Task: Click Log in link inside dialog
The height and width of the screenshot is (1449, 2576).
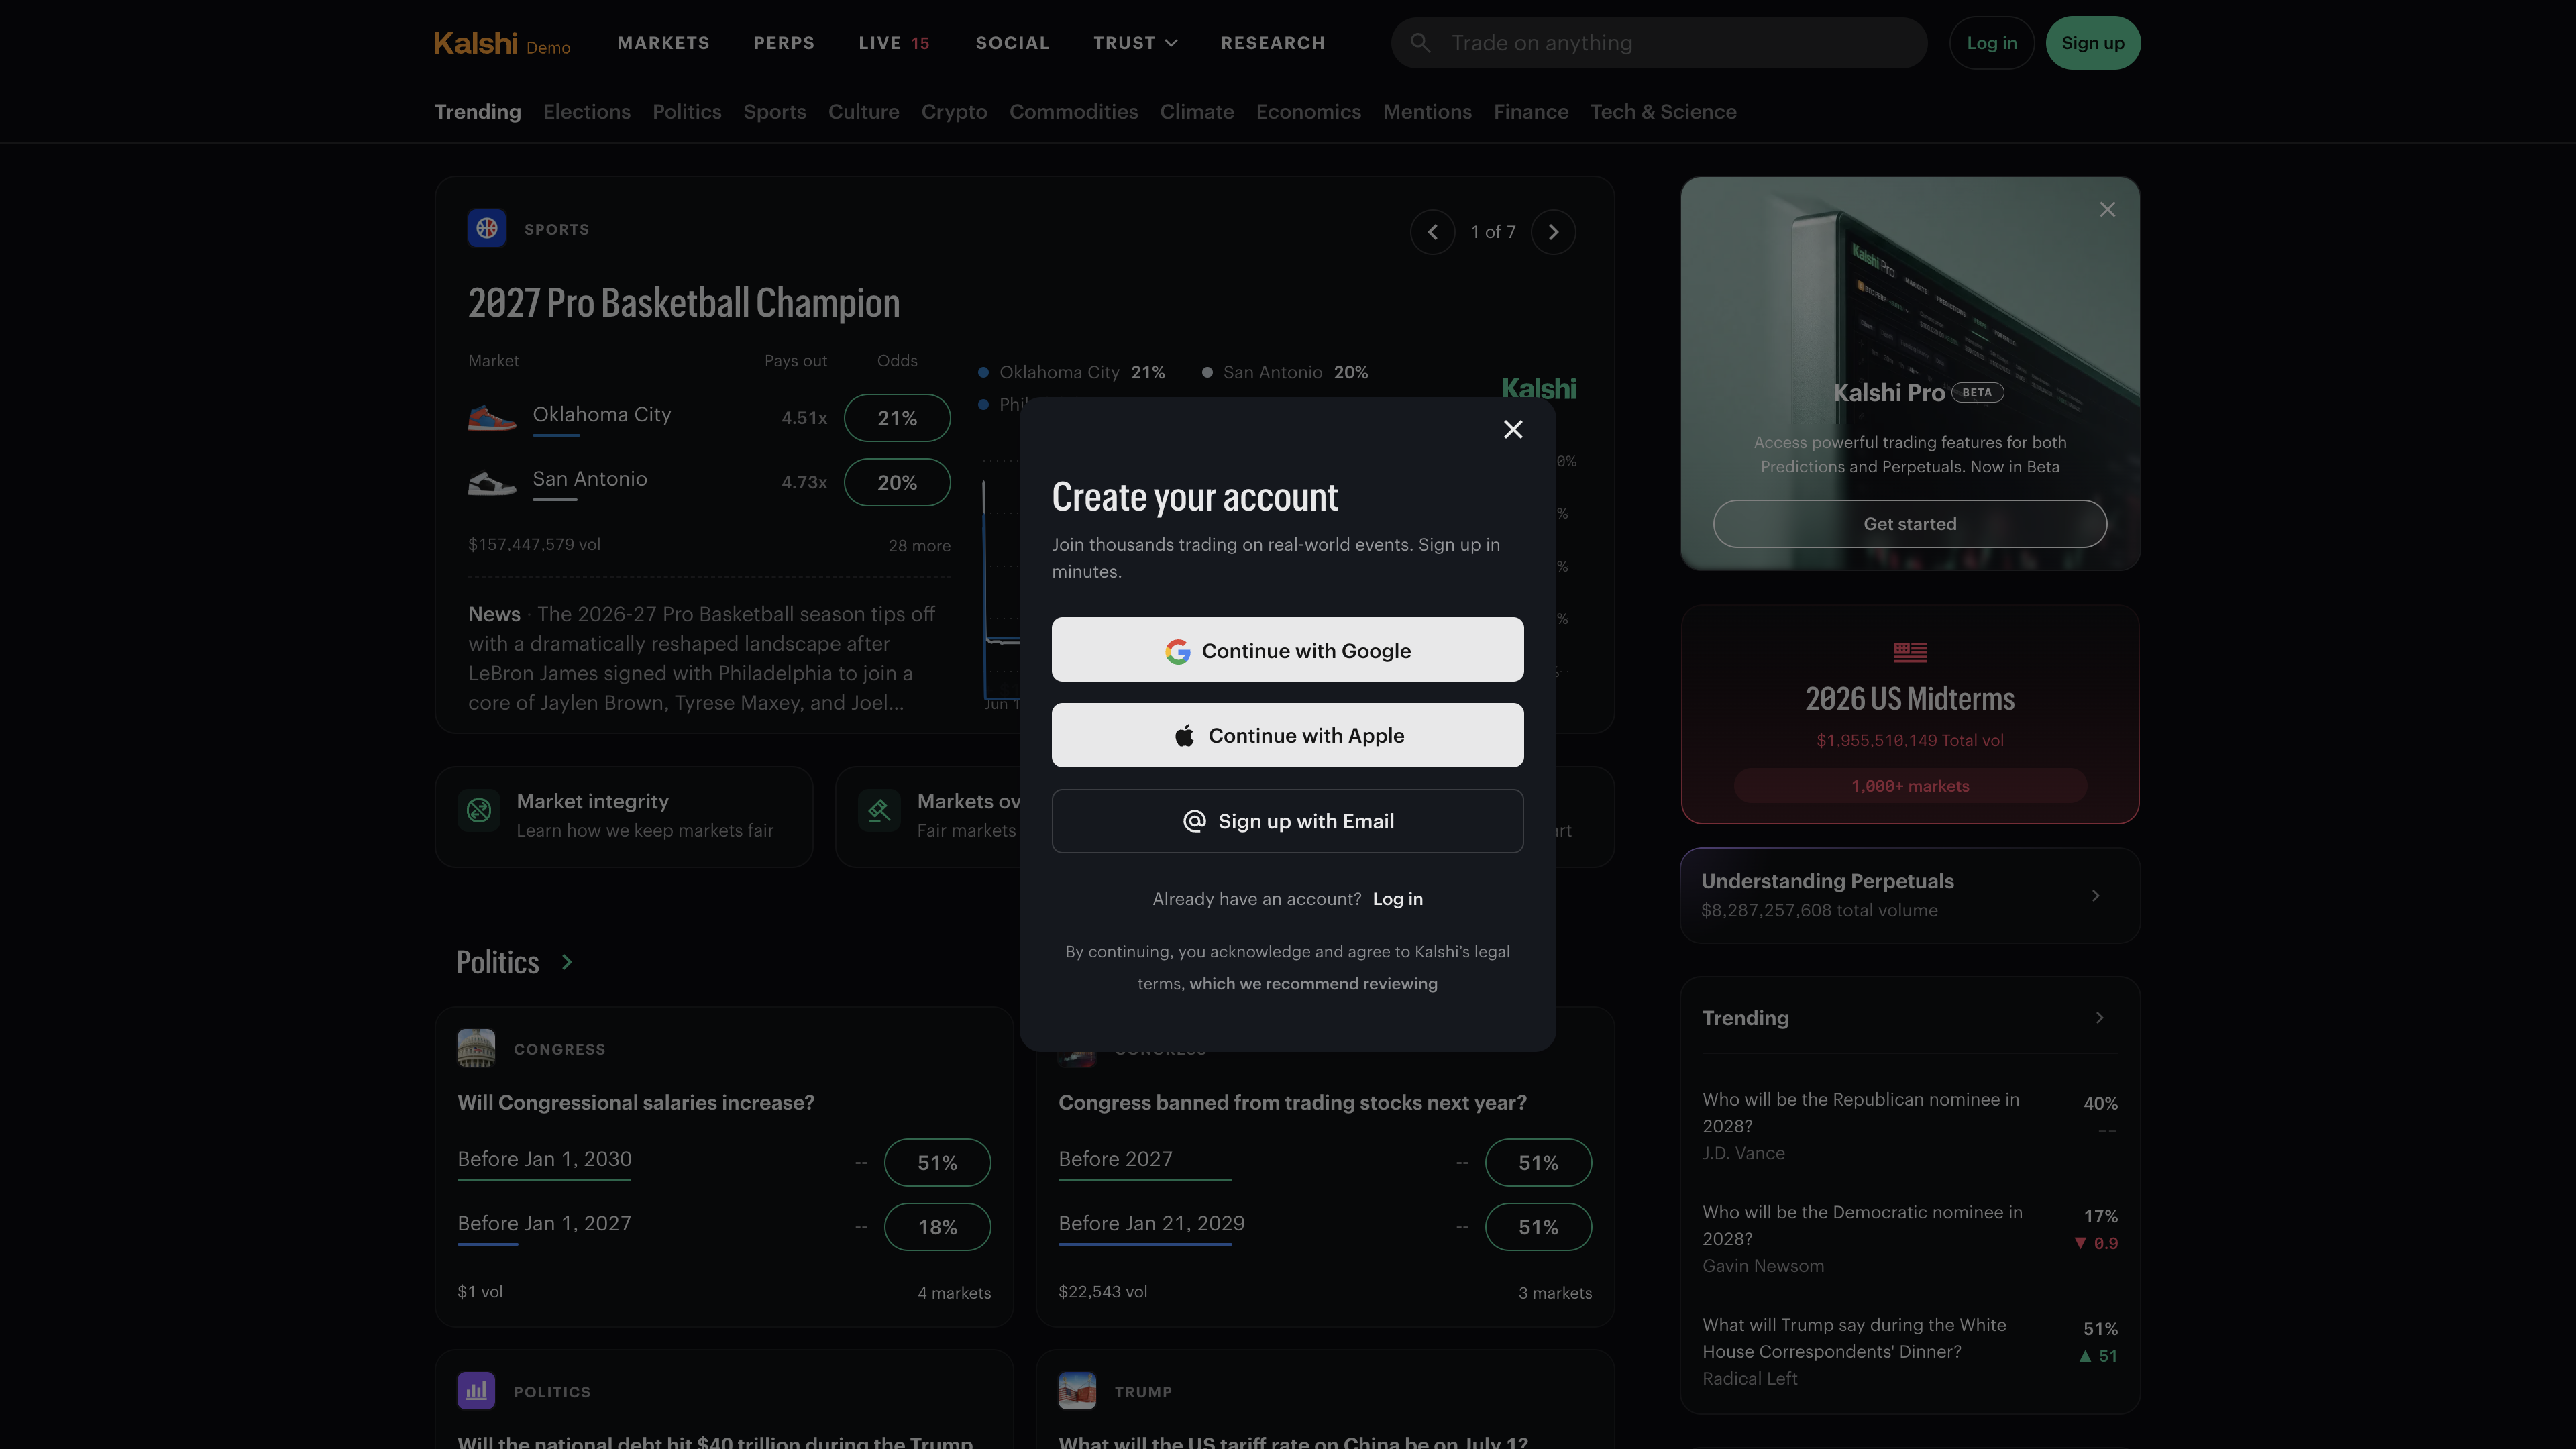Action: pyautogui.click(x=1397, y=899)
